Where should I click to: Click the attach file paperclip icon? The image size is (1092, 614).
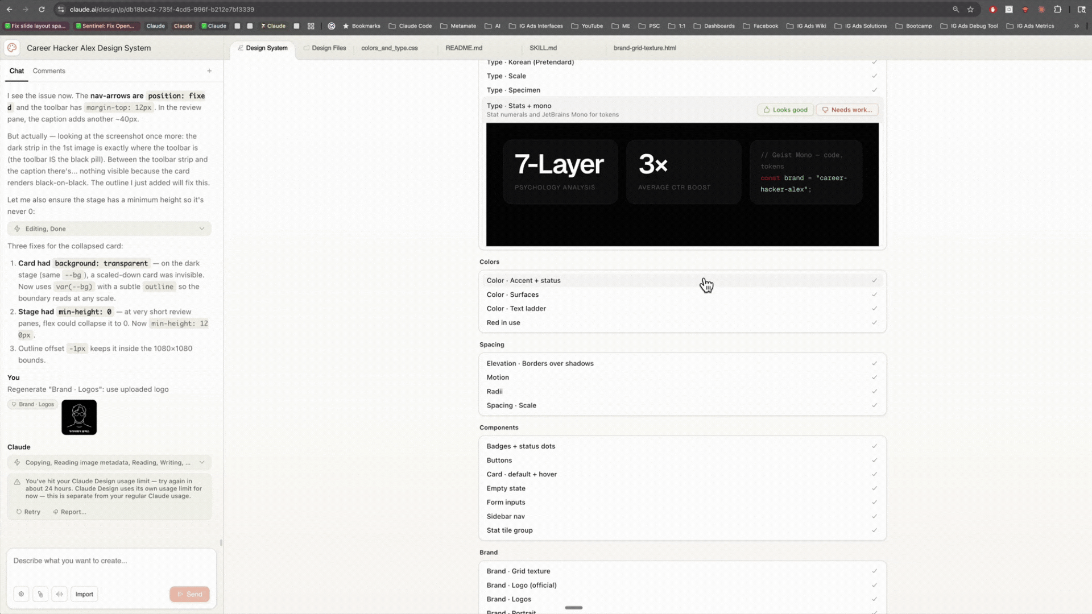[40, 594]
